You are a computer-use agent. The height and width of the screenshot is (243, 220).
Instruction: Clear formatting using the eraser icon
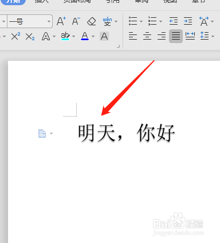point(92,21)
